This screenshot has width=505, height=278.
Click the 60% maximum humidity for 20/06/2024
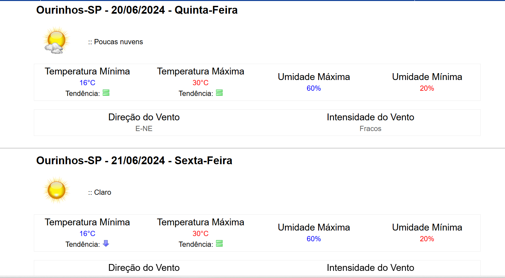[314, 88]
